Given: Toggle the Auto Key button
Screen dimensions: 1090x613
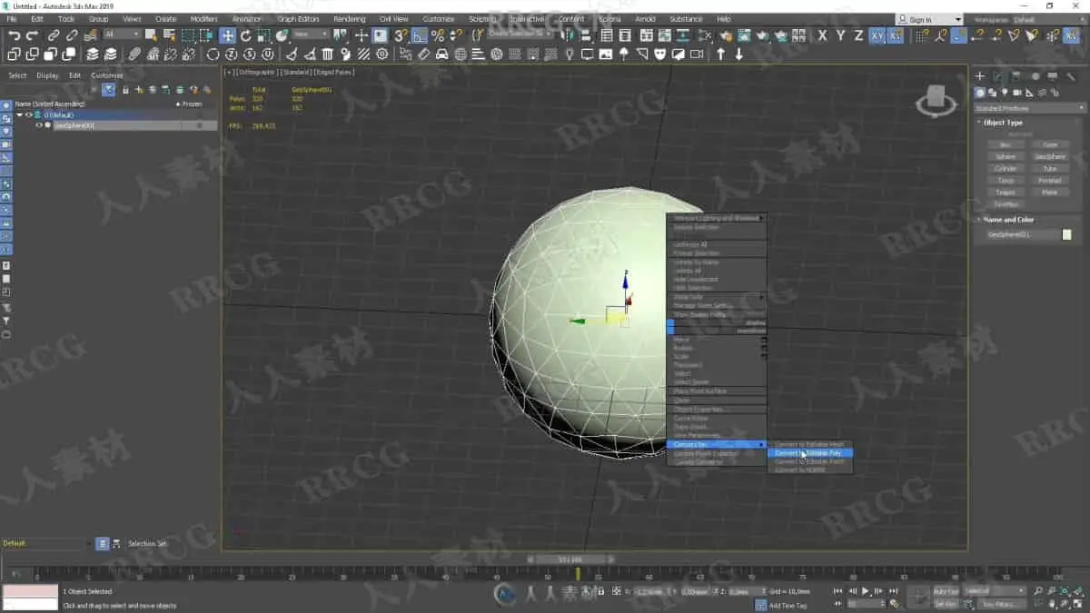Looking at the screenshot, I should click(x=946, y=591).
